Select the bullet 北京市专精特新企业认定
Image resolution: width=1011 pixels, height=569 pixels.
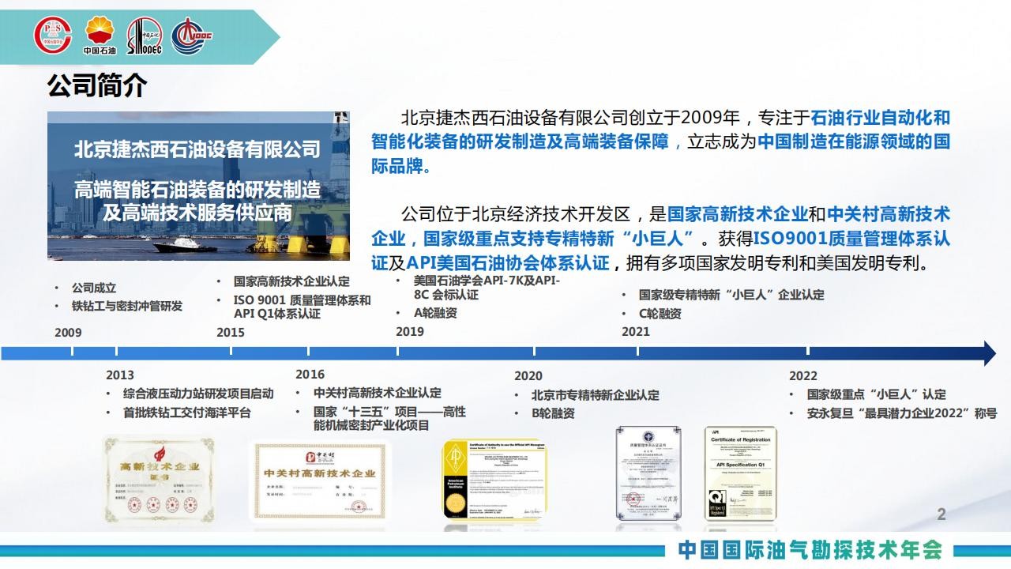[x=596, y=394]
